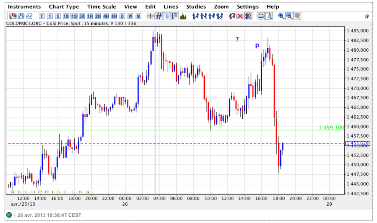
Task: Click the zoom in magnifier icon
Action: [281, 16]
